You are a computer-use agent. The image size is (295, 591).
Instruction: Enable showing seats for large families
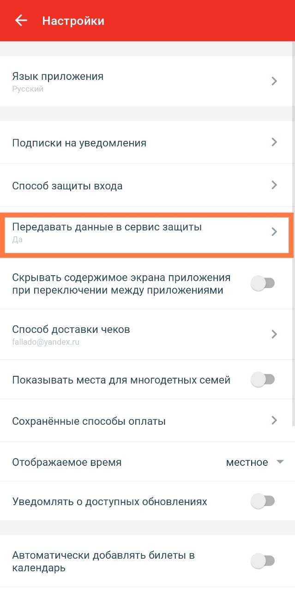[262, 380]
